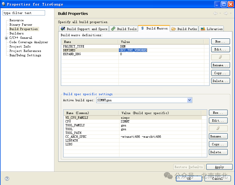Click the Value column header in macro table
235x185 pixels.
pos(161,42)
